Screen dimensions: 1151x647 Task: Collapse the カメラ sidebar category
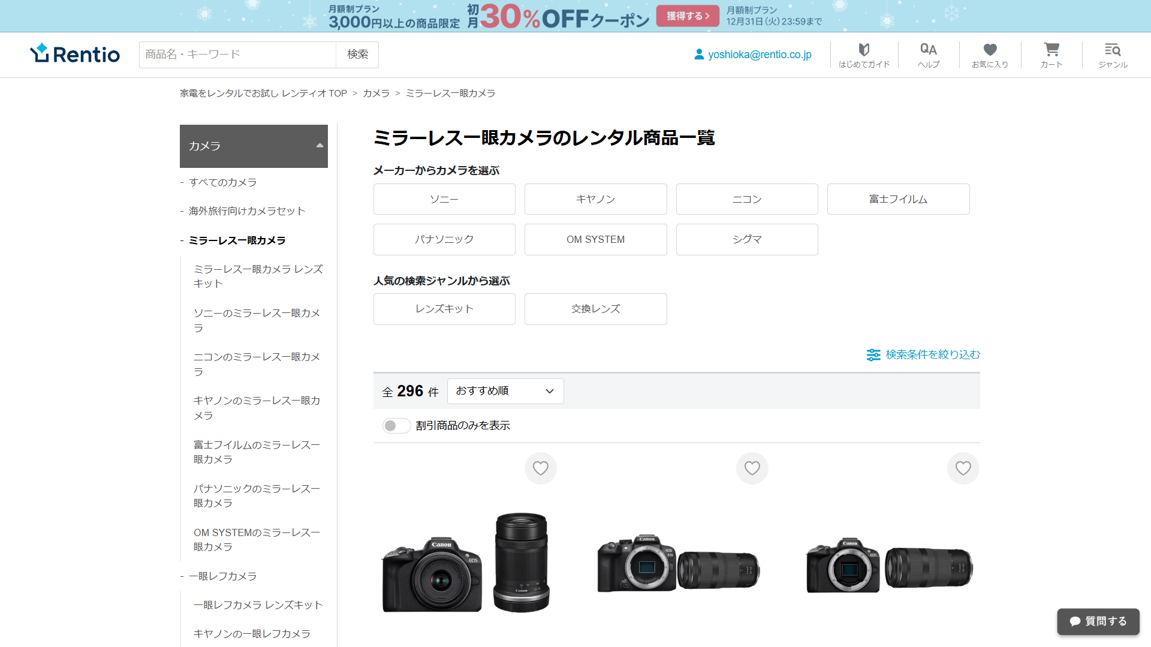click(x=254, y=146)
